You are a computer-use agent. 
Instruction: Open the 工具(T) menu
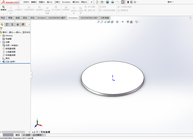[57, 2]
